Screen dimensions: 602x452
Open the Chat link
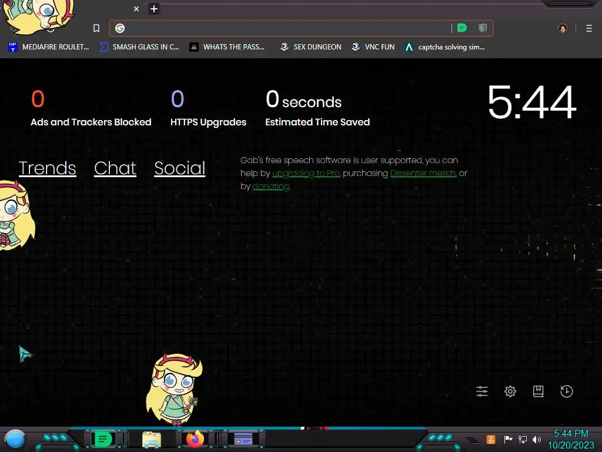[115, 168]
